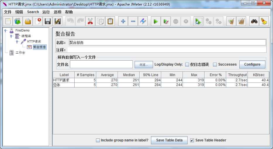Select FirstDemo test plan in tree
273x149 pixels.
(x=23, y=30)
